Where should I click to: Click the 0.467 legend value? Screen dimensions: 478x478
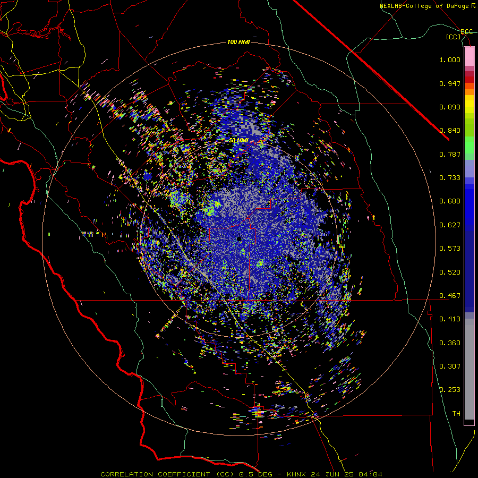click(450, 296)
